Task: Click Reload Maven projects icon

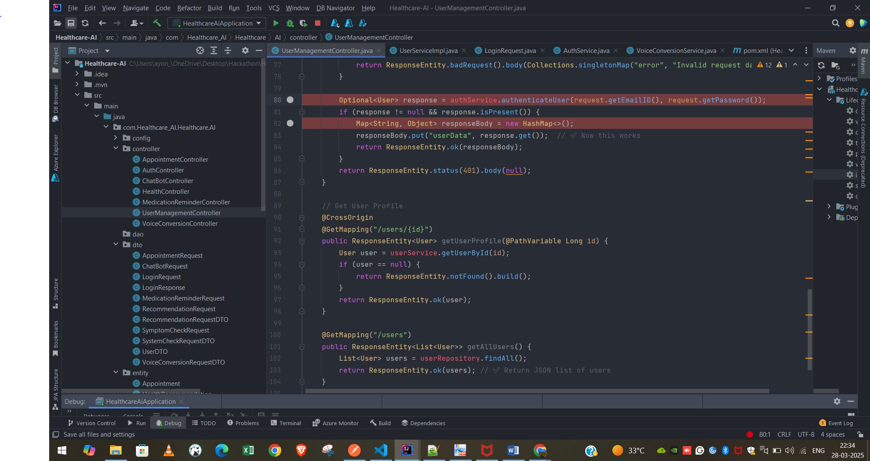Action: click(x=821, y=65)
